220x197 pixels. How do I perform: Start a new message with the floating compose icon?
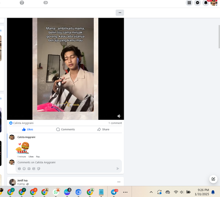pos(213,179)
